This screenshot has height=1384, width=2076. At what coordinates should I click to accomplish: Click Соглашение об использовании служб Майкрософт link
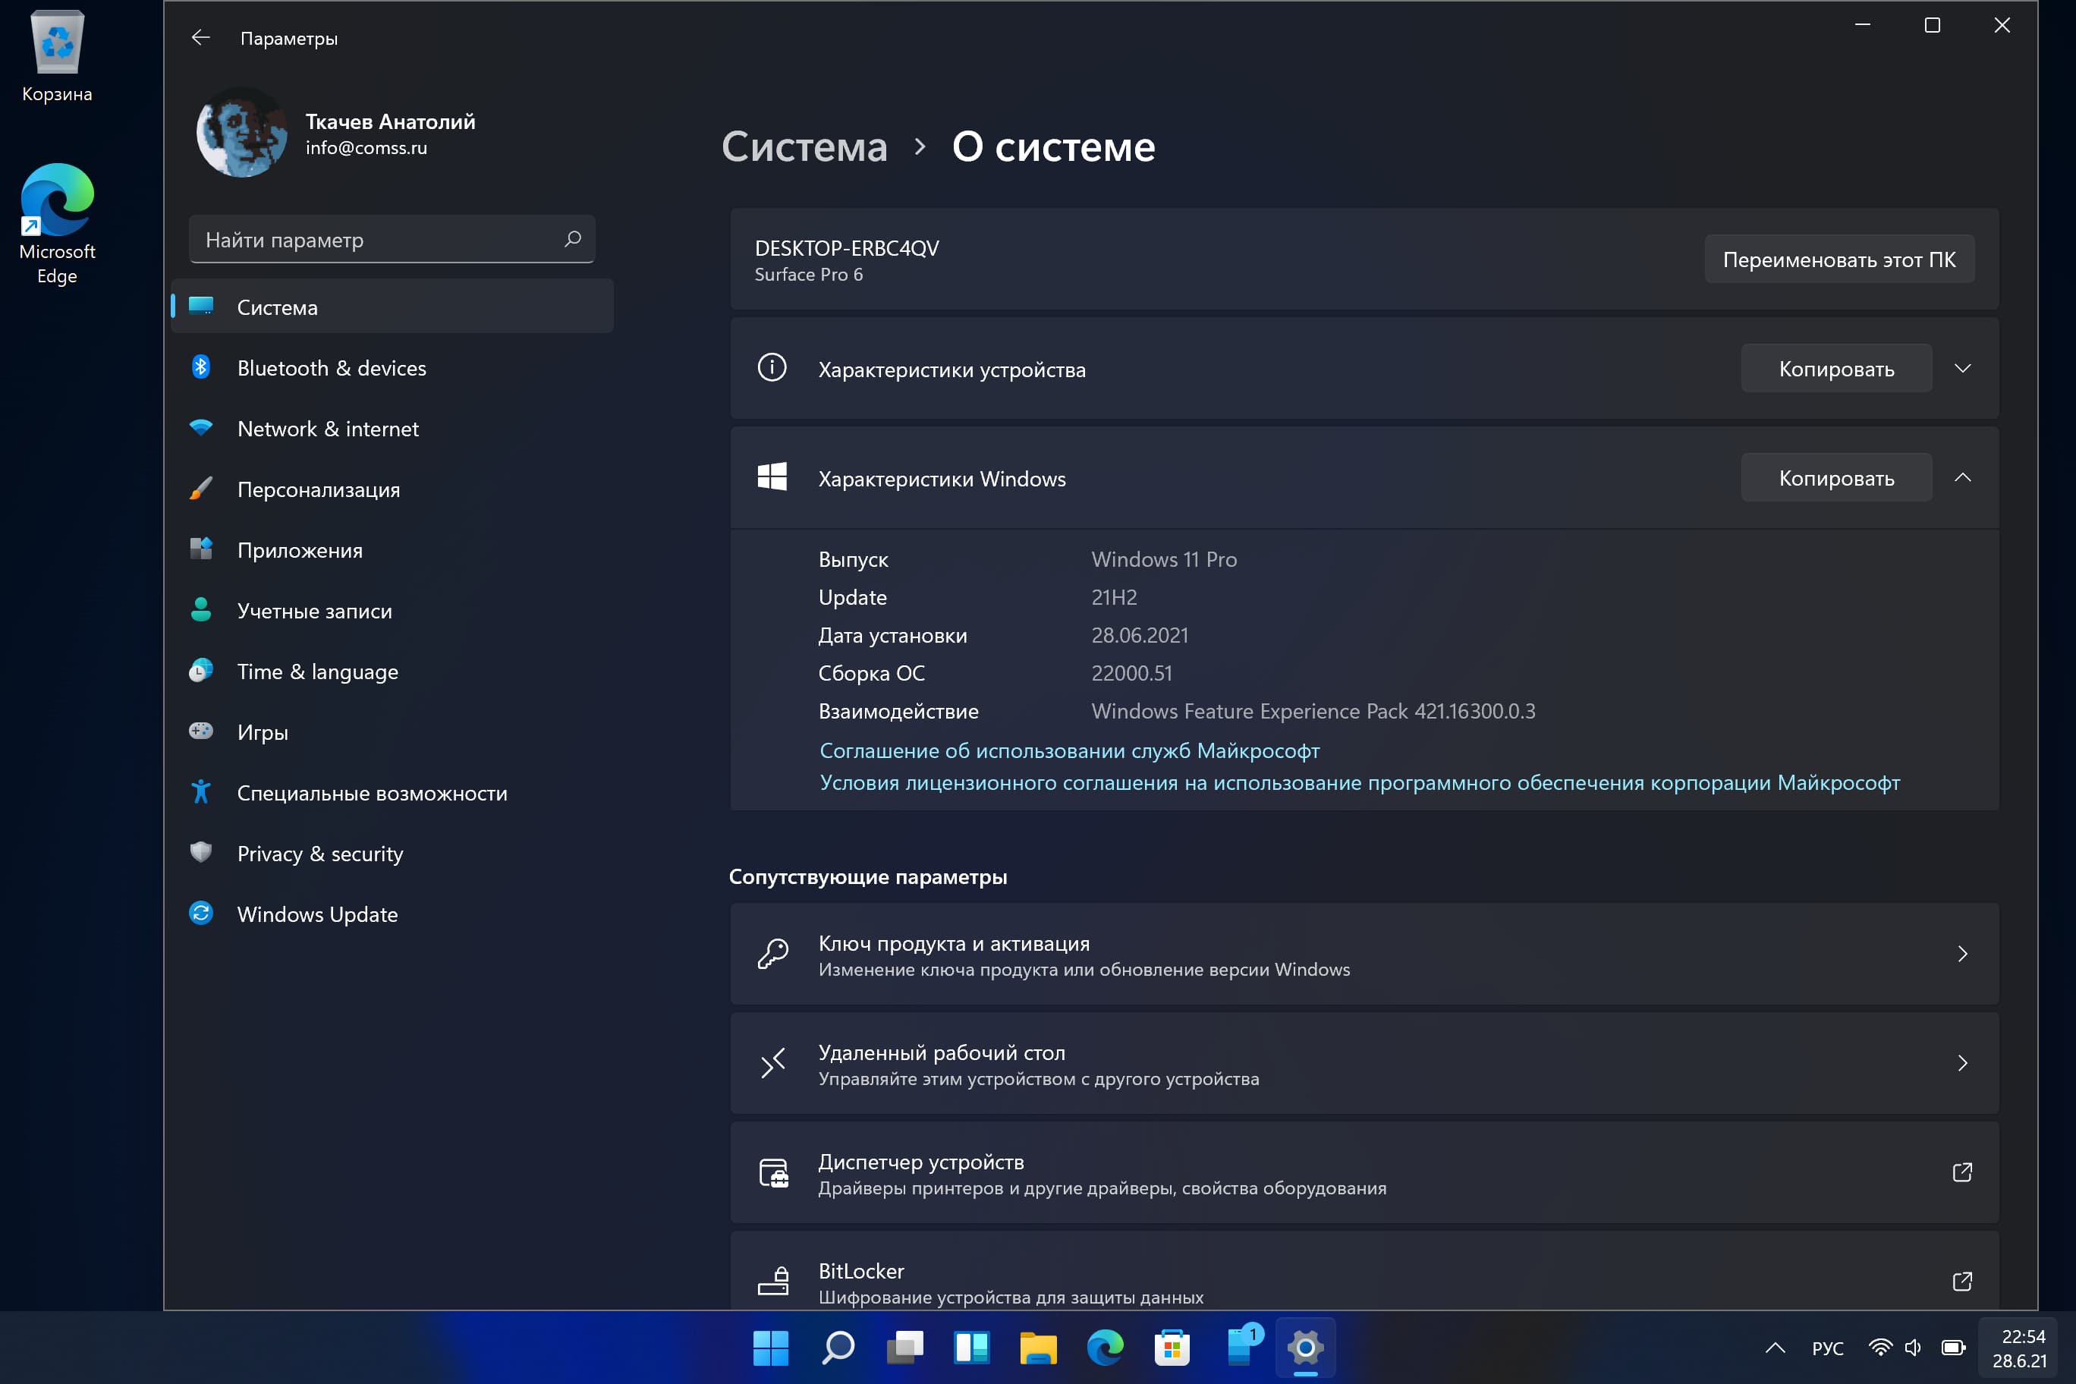(1069, 749)
